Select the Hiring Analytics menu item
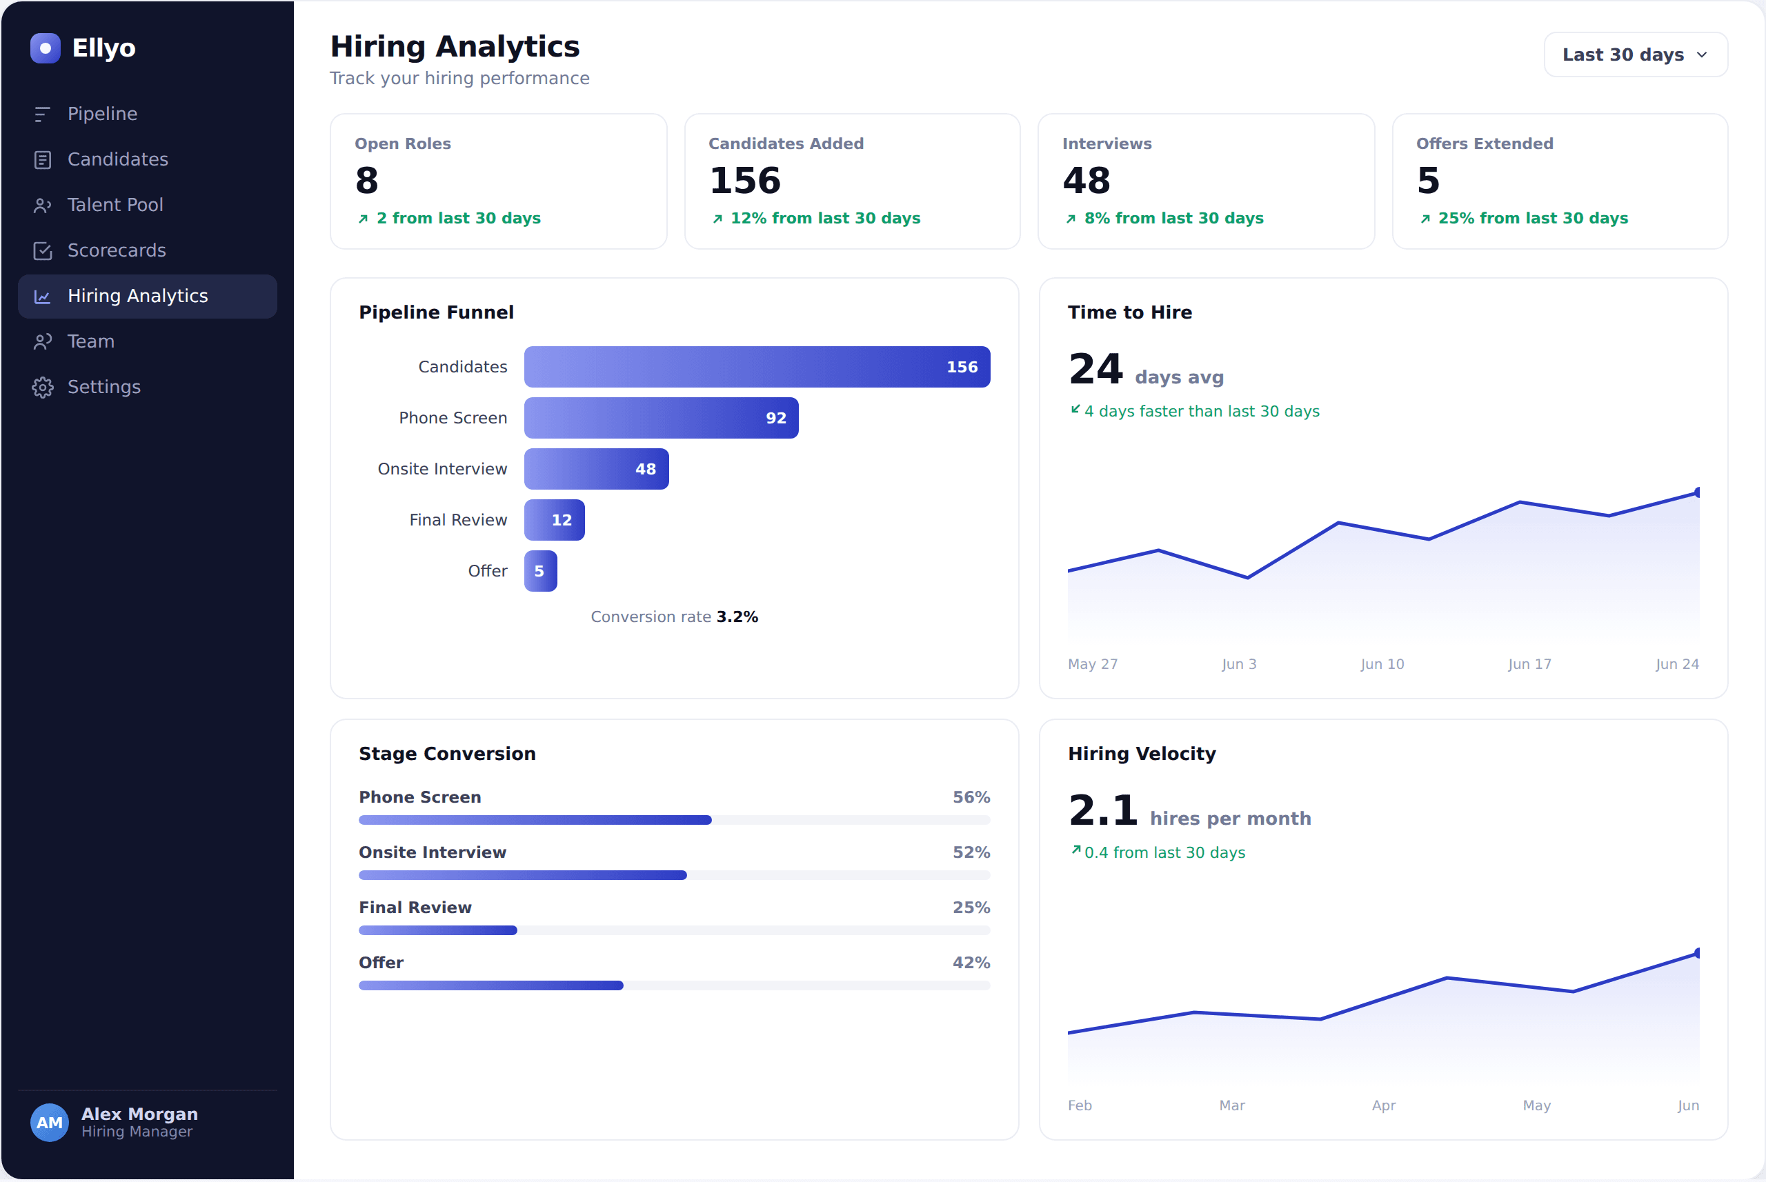 click(148, 297)
